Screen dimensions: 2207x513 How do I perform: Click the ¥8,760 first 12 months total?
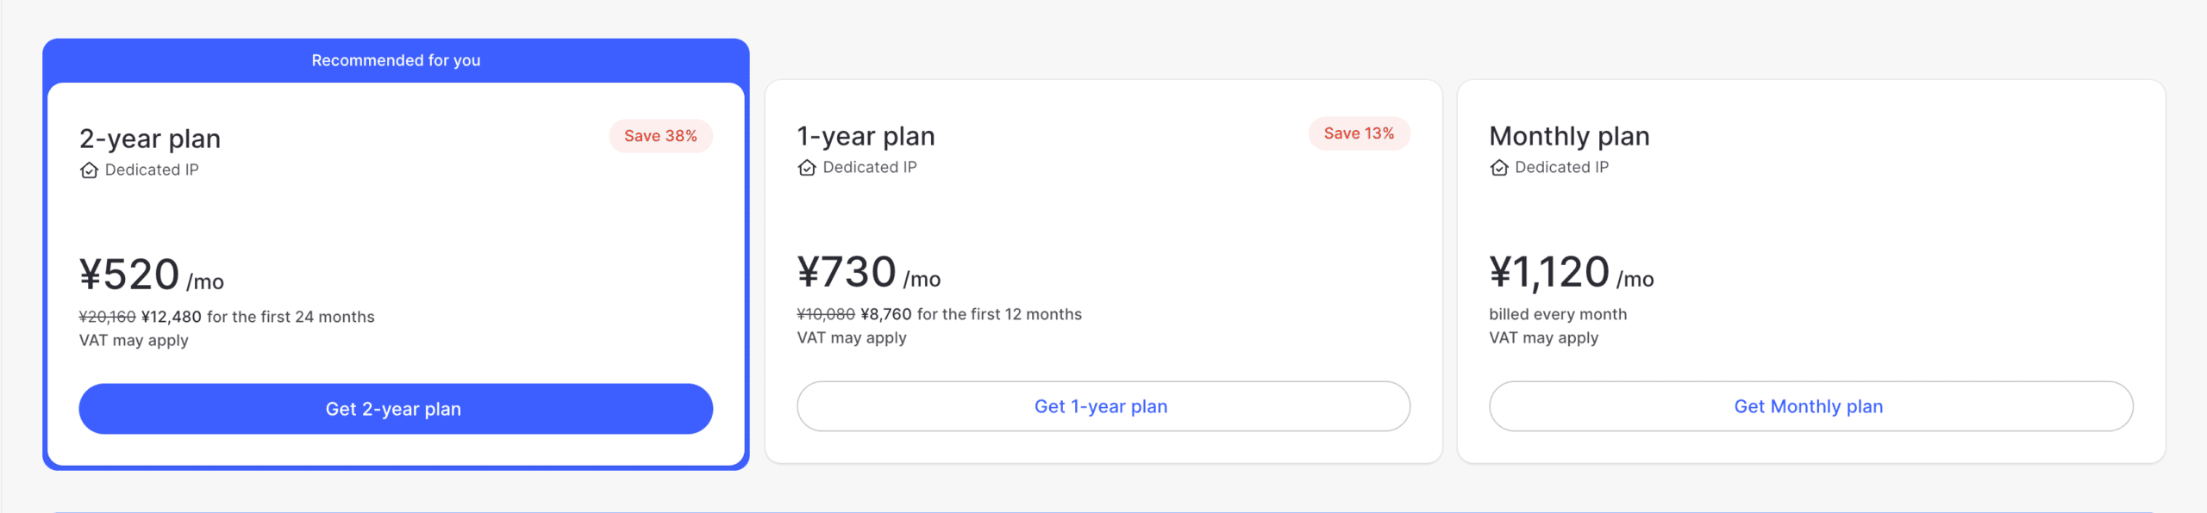tap(886, 314)
